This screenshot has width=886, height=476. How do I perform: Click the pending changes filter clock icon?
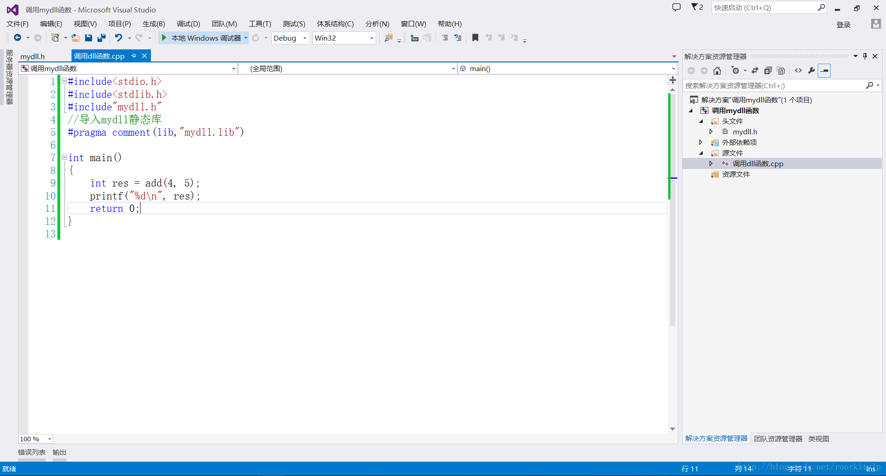point(735,71)
